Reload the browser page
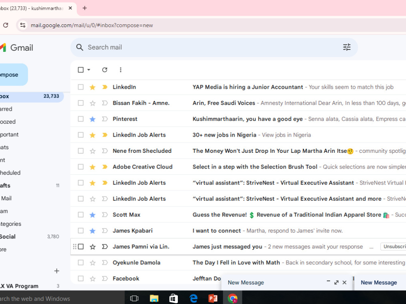The height and width of the screenshot is (304, 406). coord(6,25)
